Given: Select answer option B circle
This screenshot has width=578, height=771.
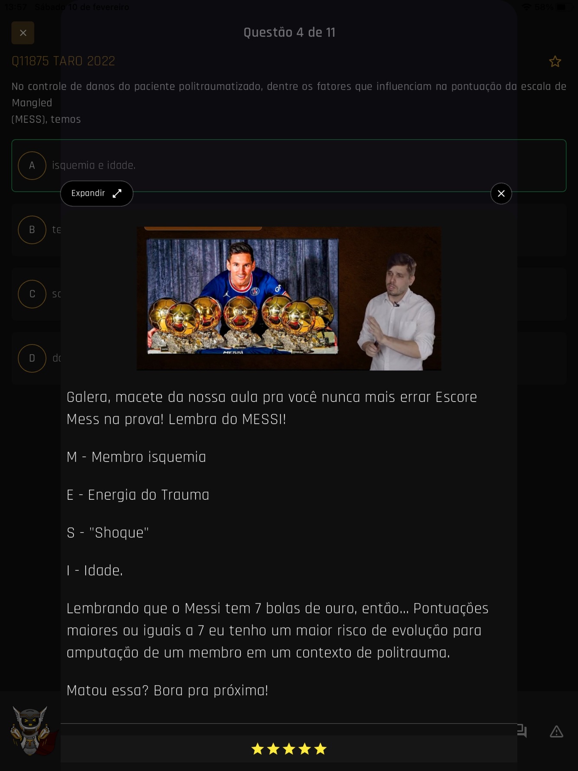Looking at the screenshot, I should (x=32, y=230).
